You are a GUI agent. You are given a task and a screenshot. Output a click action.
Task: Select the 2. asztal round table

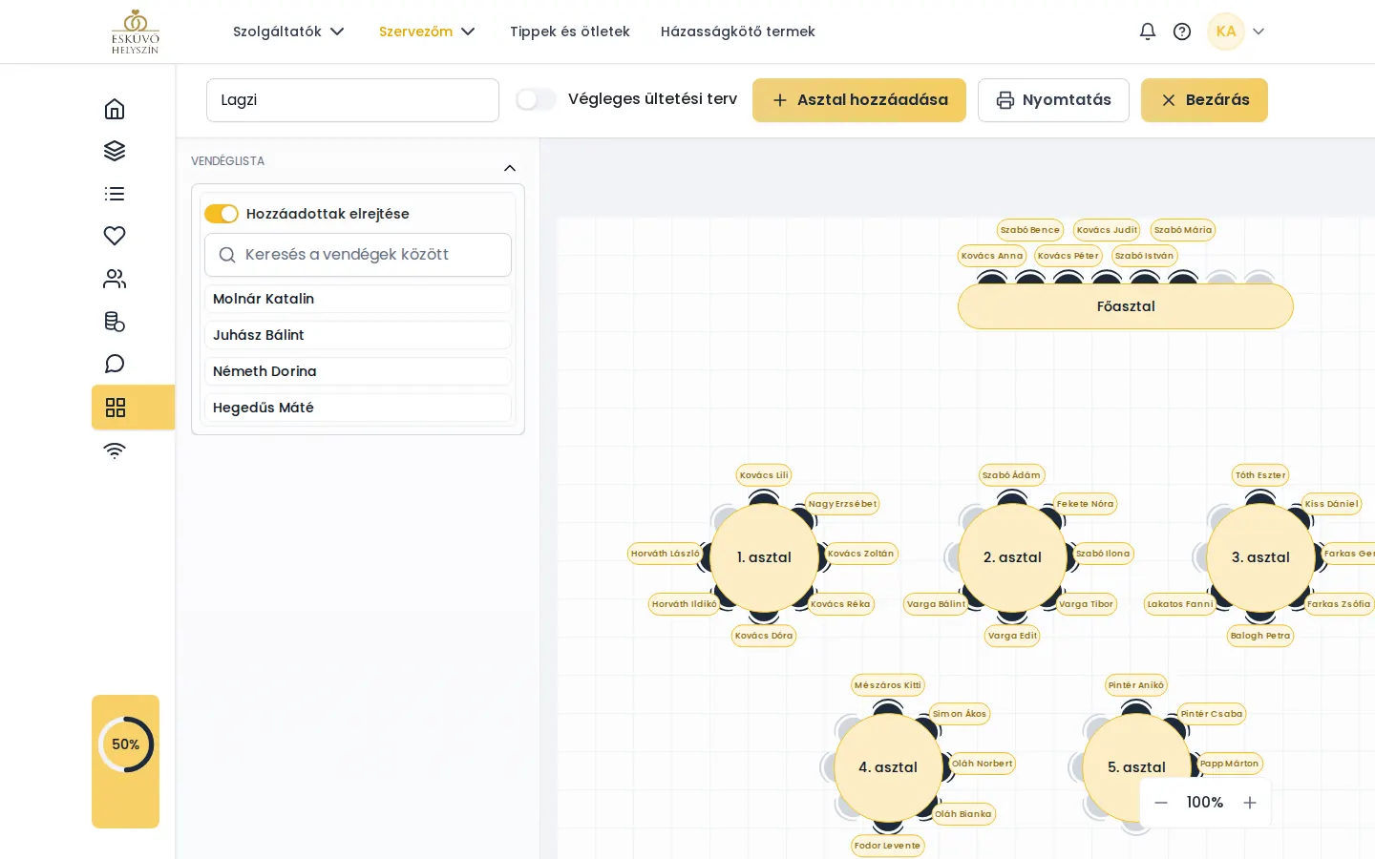(1012, 557)
